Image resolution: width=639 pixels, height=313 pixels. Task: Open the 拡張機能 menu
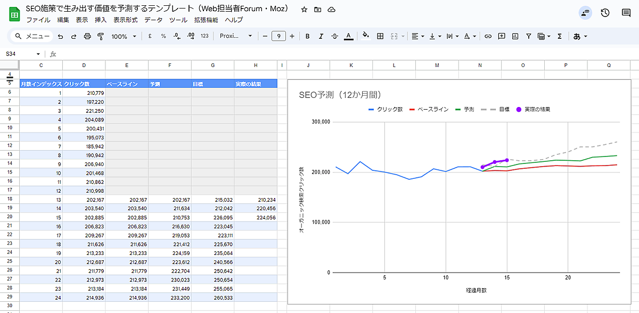(x=206, y=20)
